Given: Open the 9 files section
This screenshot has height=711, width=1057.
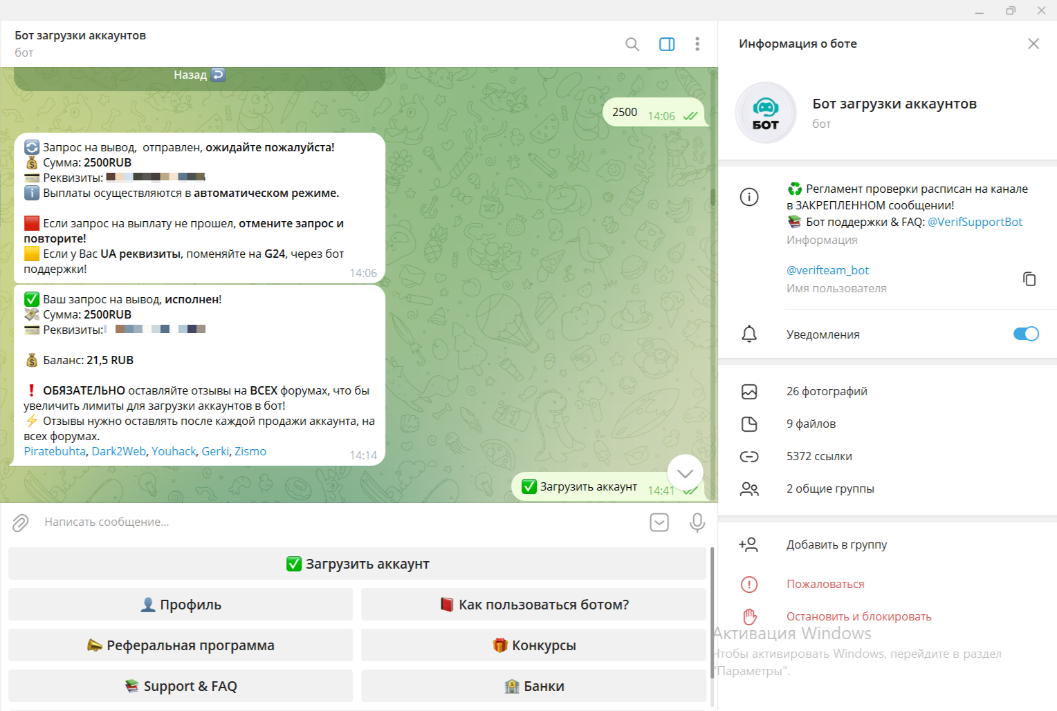Looking at the screenshot, I should coord(811,424).
